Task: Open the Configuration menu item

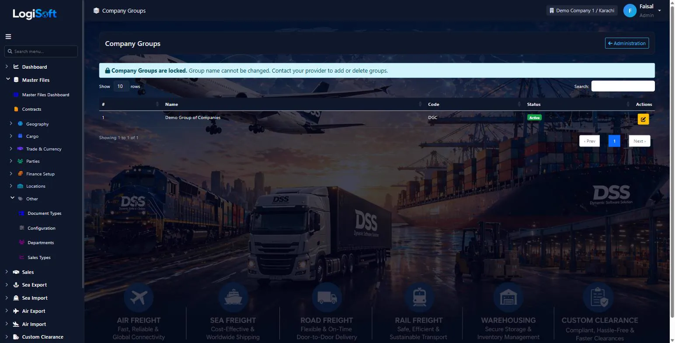Action: click(42, 228)
